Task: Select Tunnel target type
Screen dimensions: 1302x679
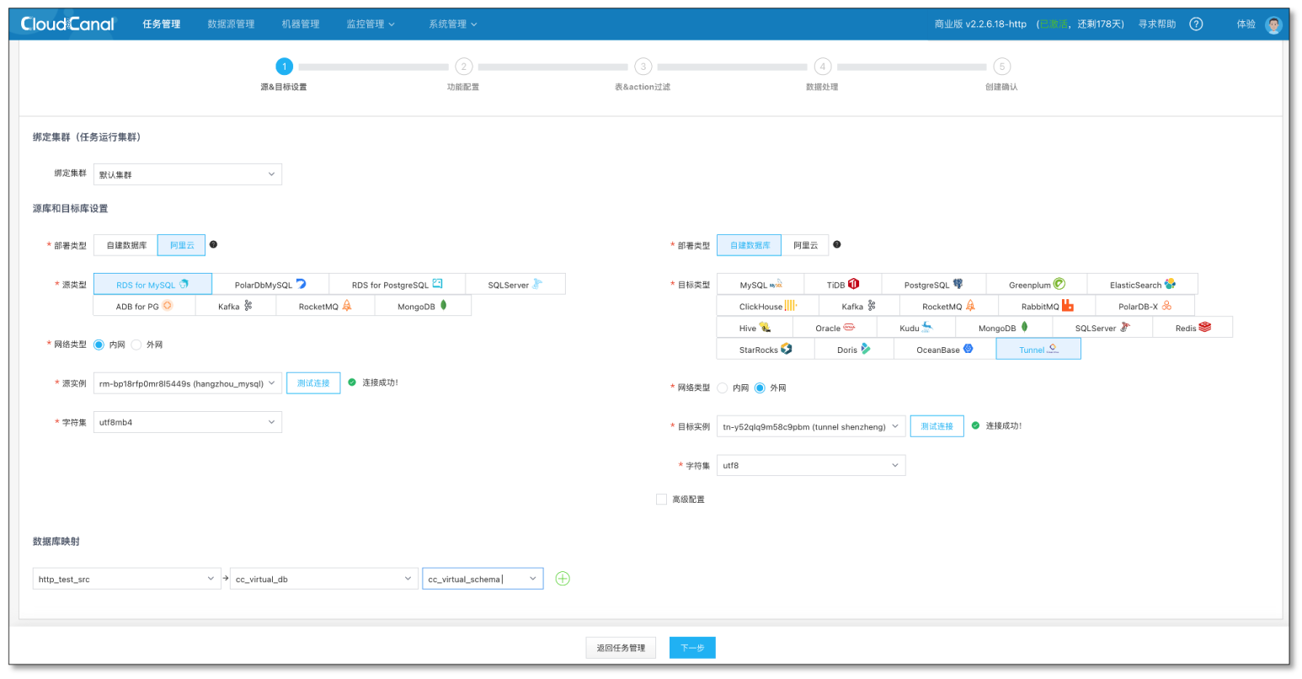Action: point(1038,349)
